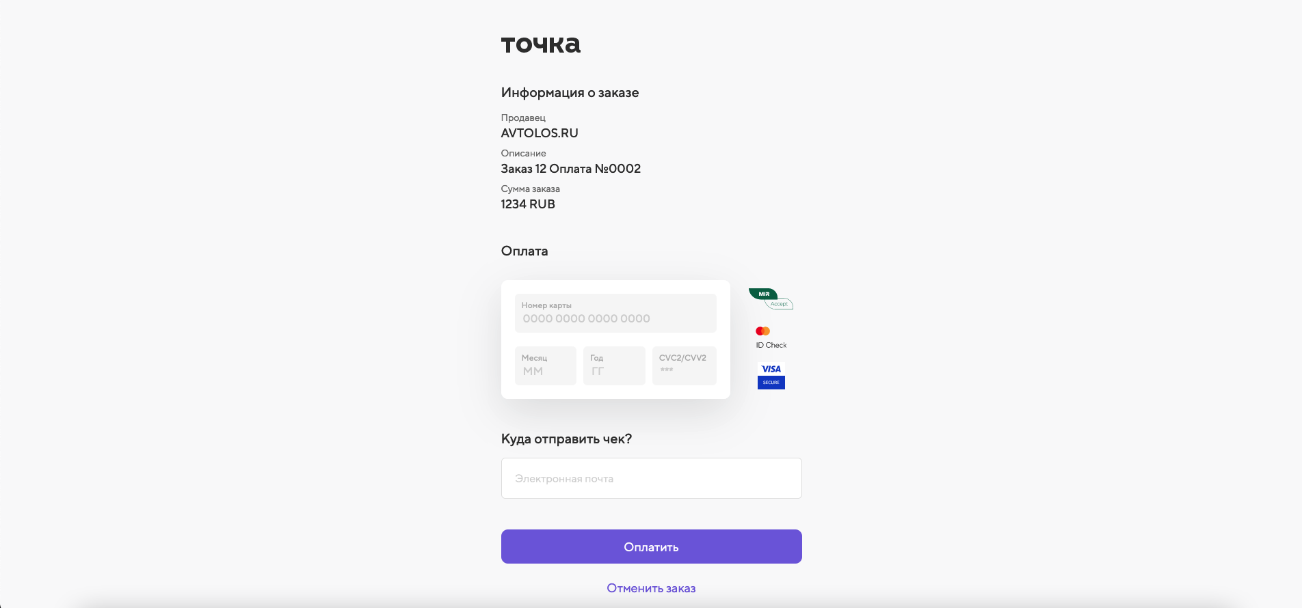Click the seller name AVTOLOS.RU
1302x608 pixels.
(540, 133)
